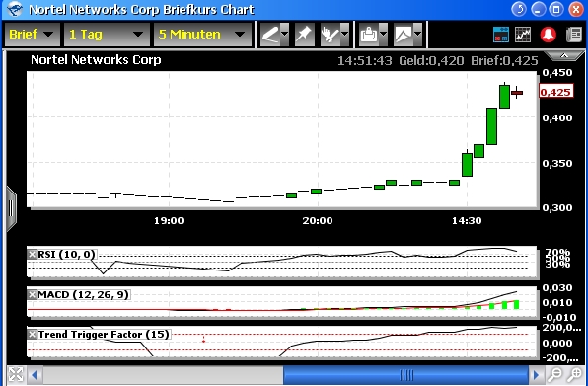Click the 19:00 time axis label
Screen dimensions: 588x386
click(169, 220)
